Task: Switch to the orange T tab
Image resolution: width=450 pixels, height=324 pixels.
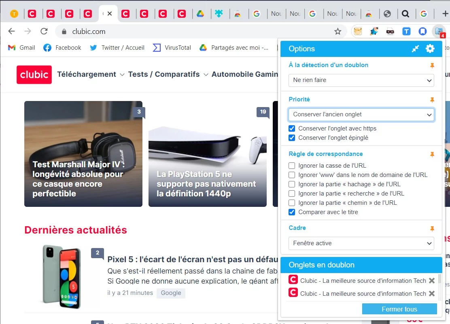Action: click(x=14, y=13)
